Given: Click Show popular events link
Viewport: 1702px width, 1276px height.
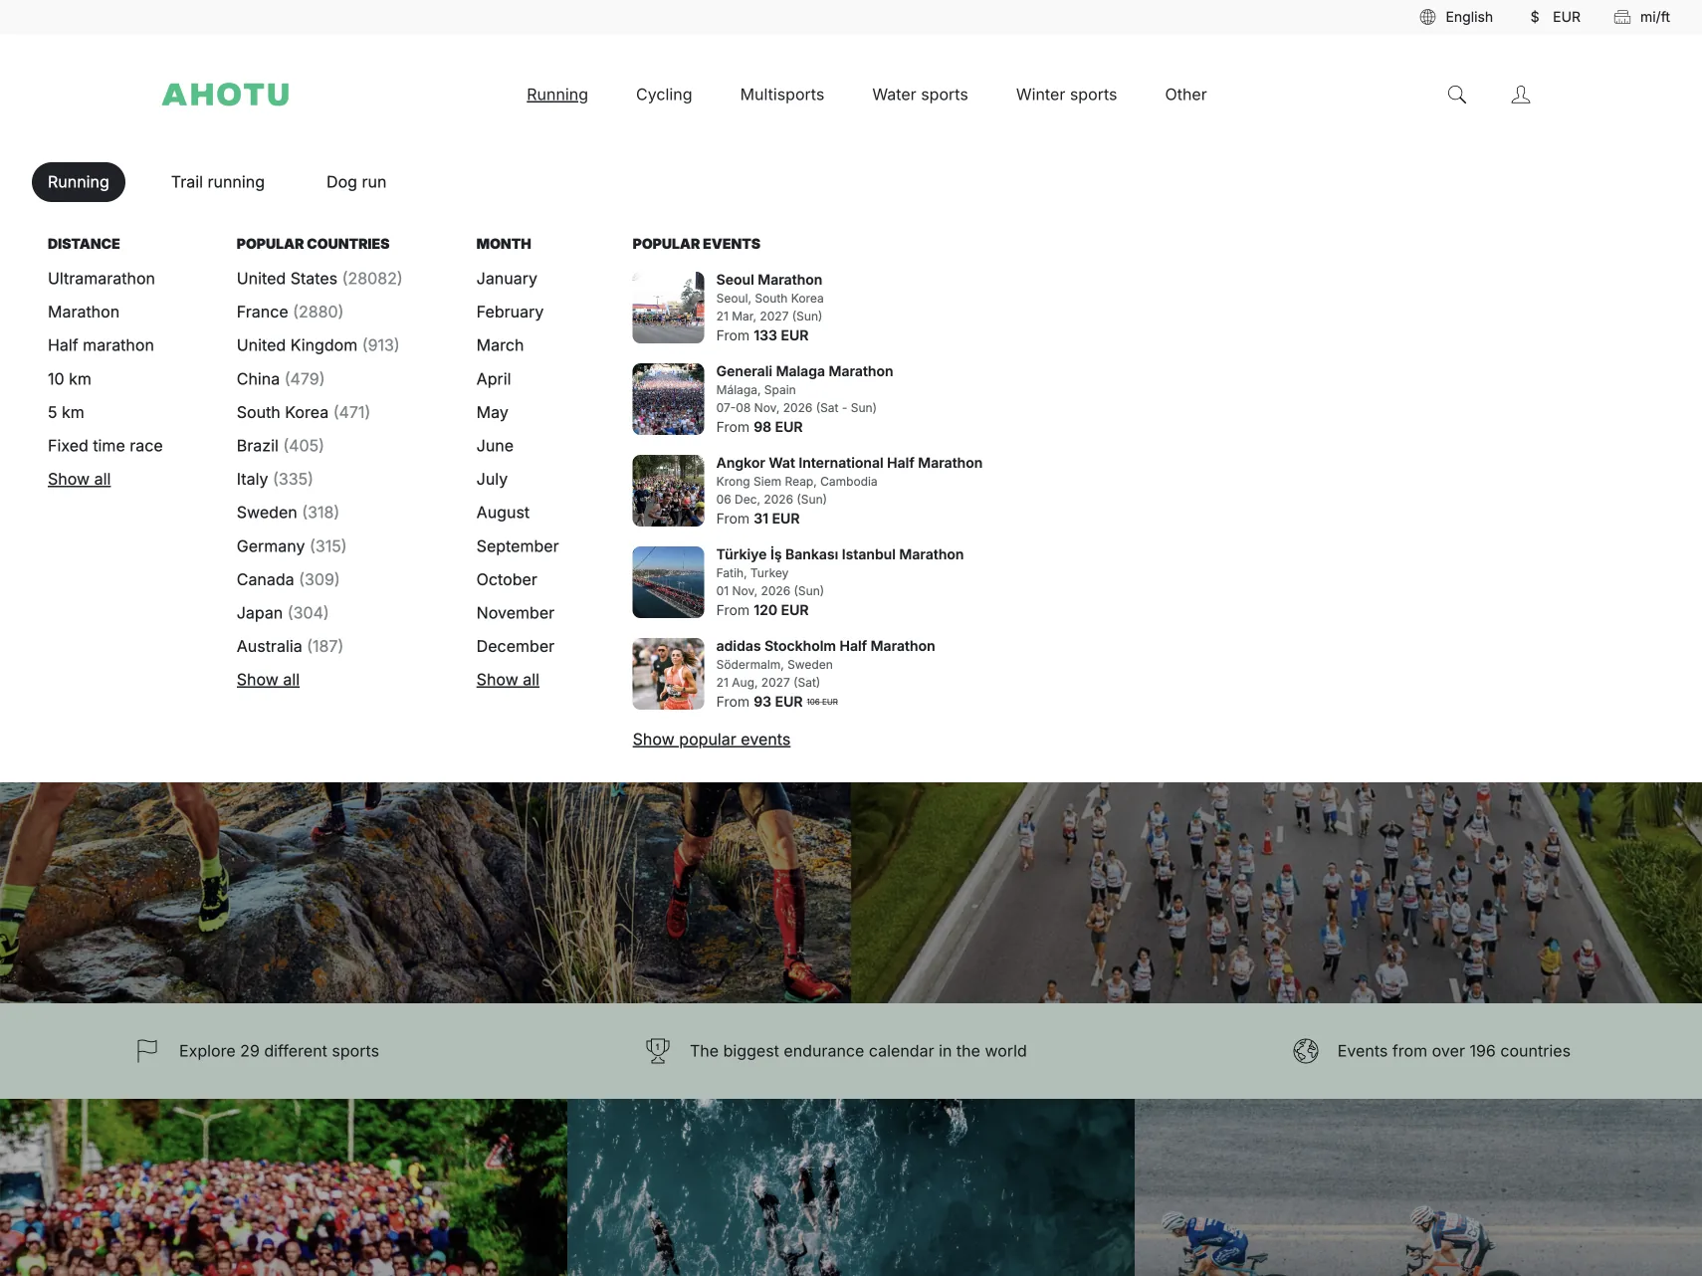Looking at the screenshot, I should (712, 740).
